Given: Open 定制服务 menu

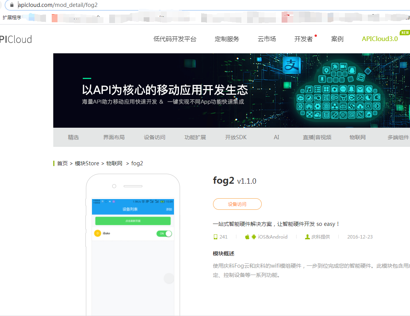Looking at the screenshot, I should [227, 39].
